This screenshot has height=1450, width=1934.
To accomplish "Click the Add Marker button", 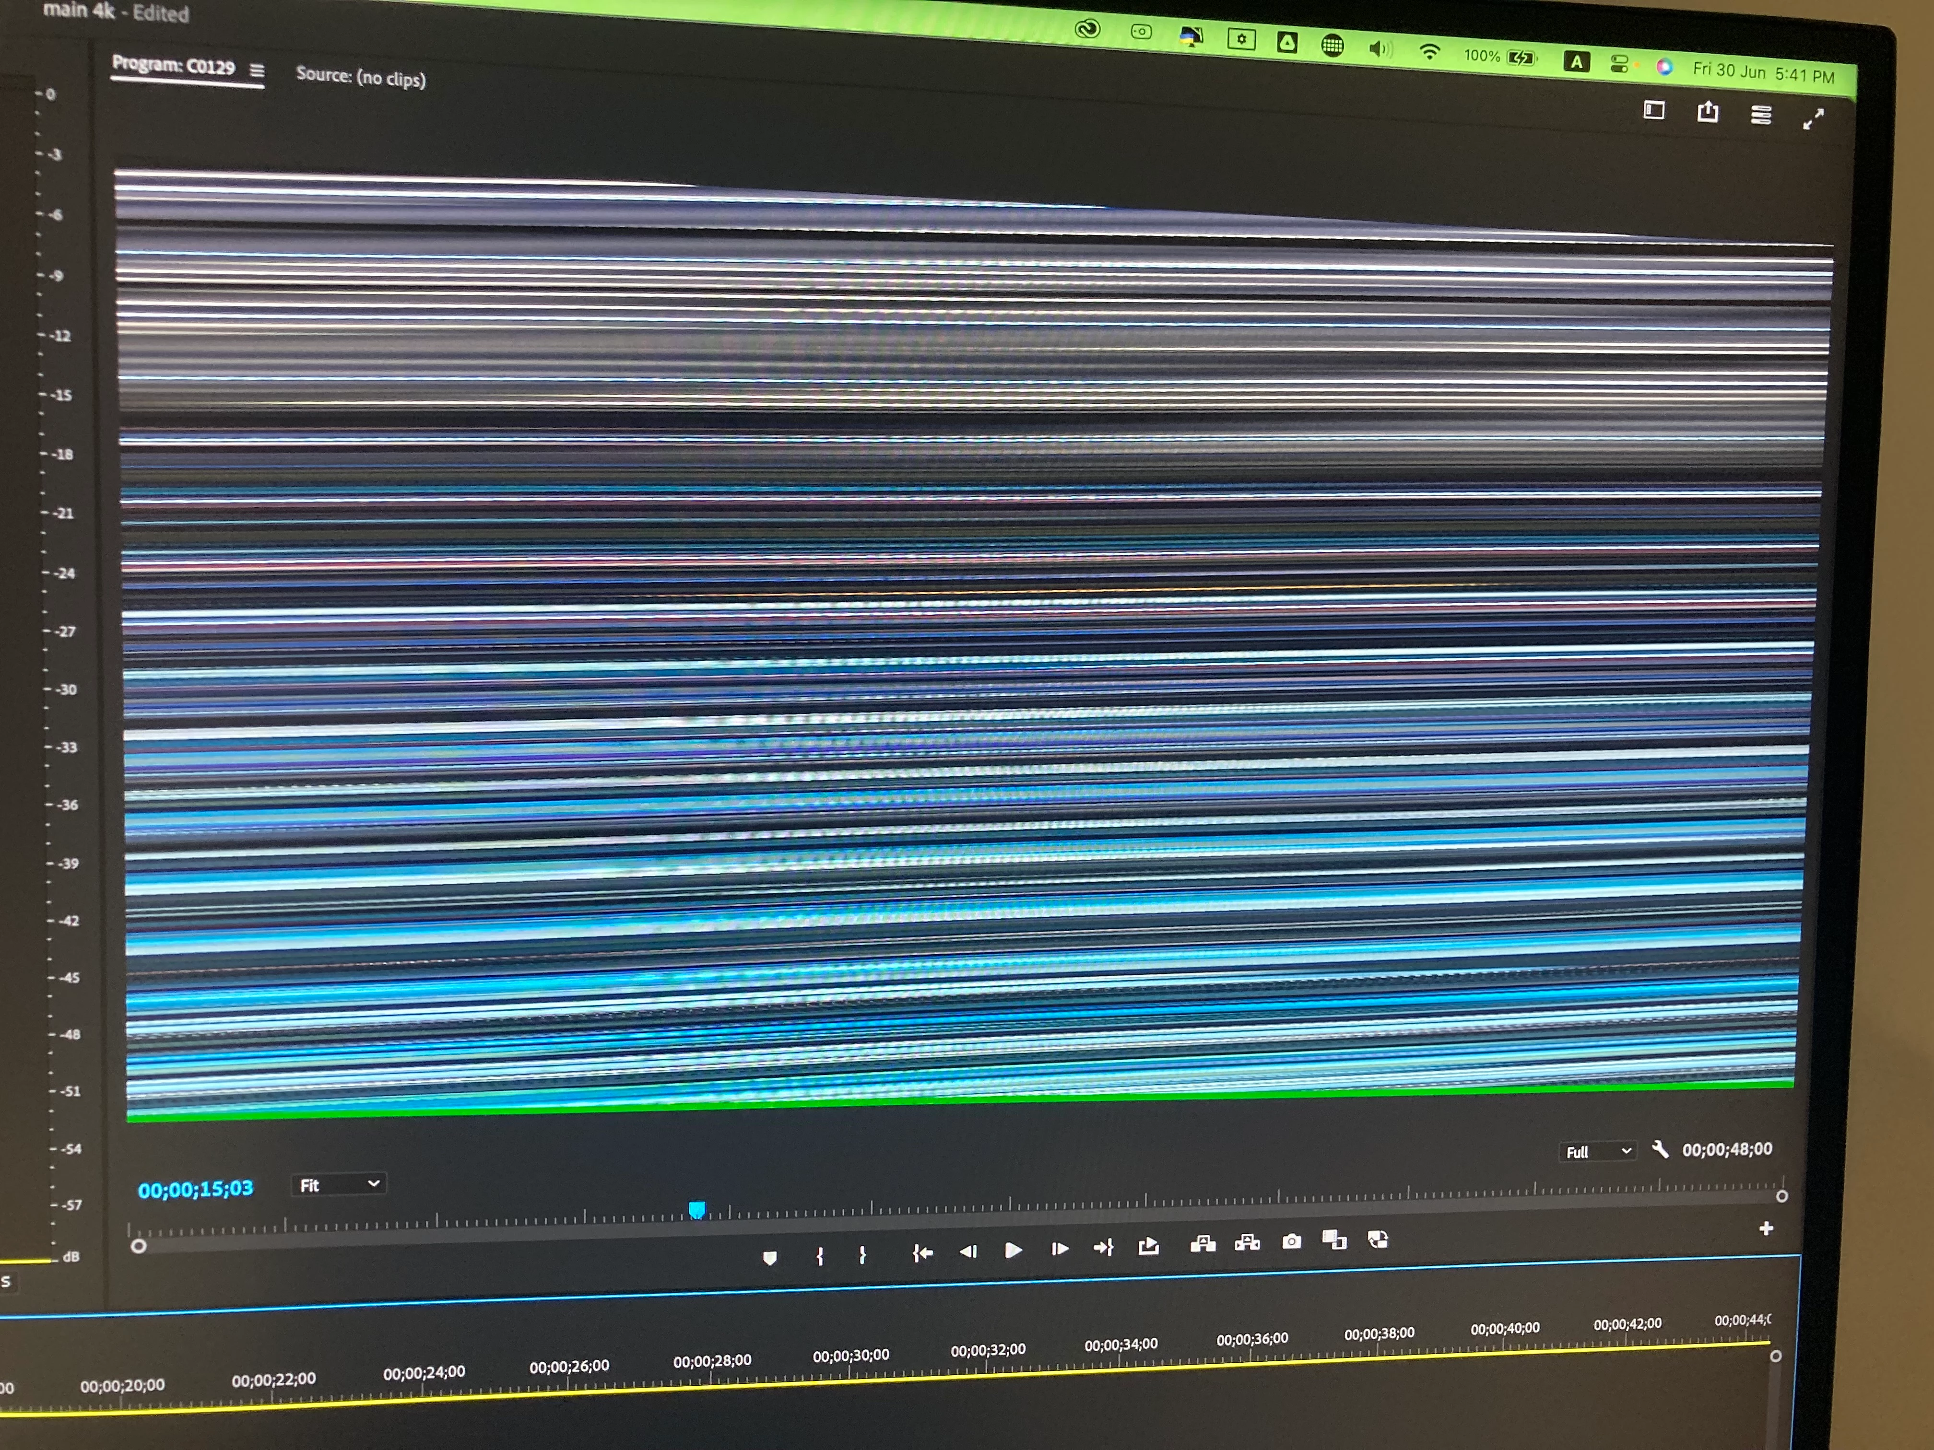I will pyautogui.click(x=769, y=1258).
